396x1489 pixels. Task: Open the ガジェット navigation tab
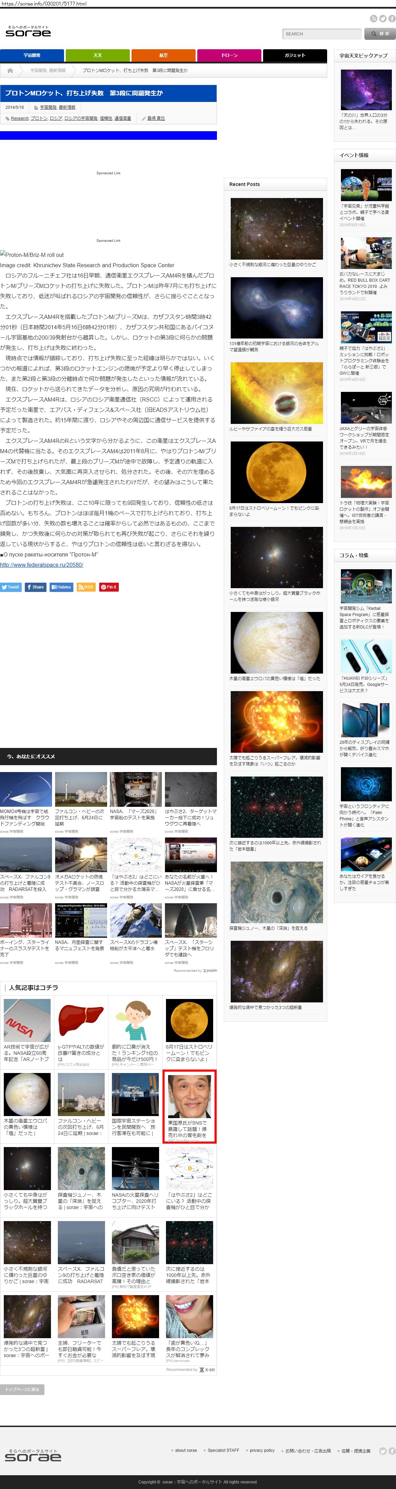pos(295,55)
